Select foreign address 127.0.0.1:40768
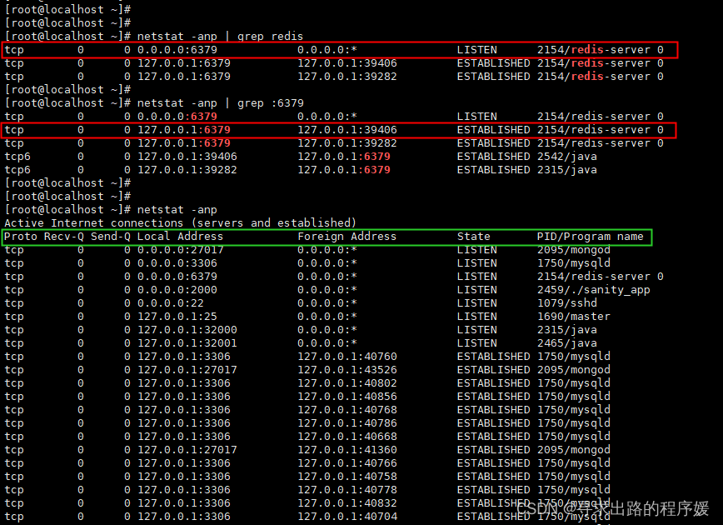Screen dimensions: 723x525 347,411
